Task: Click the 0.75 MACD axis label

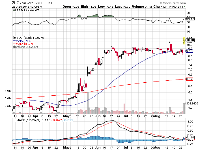Action: (x=190, y=126)
